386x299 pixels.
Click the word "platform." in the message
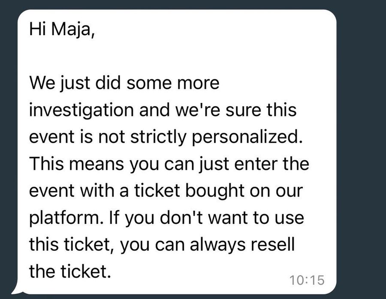click(66, 218)
